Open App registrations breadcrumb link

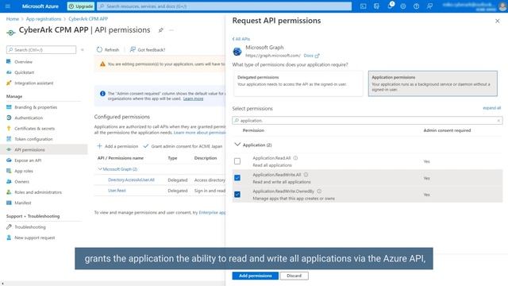pos(44,19)
